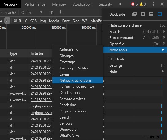Show more tabs with double chevron
The width and height of the screenshot is (167, 140).
click(x=120, y=4)
